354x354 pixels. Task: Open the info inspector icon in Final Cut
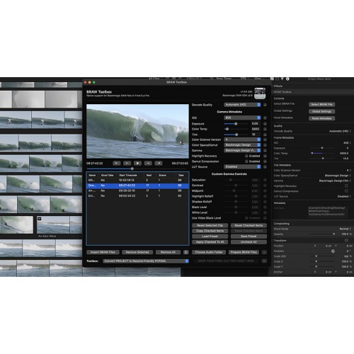287,79
